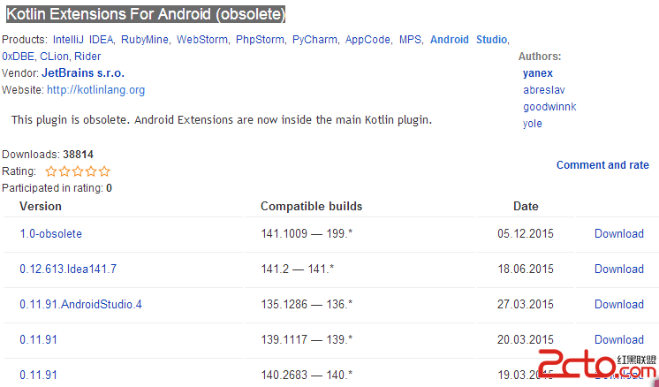
Task: Visit the kotlinlang.org website link
Action: click(95, 90)
